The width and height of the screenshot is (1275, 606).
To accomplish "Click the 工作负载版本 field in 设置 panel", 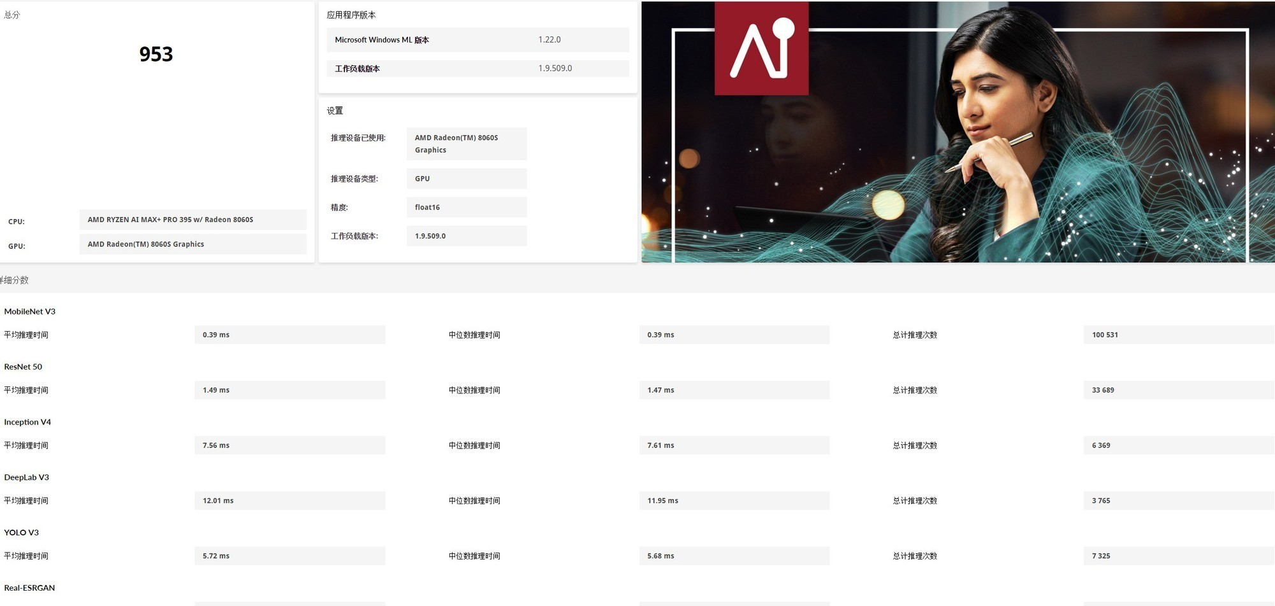I will tap(466, 236).
